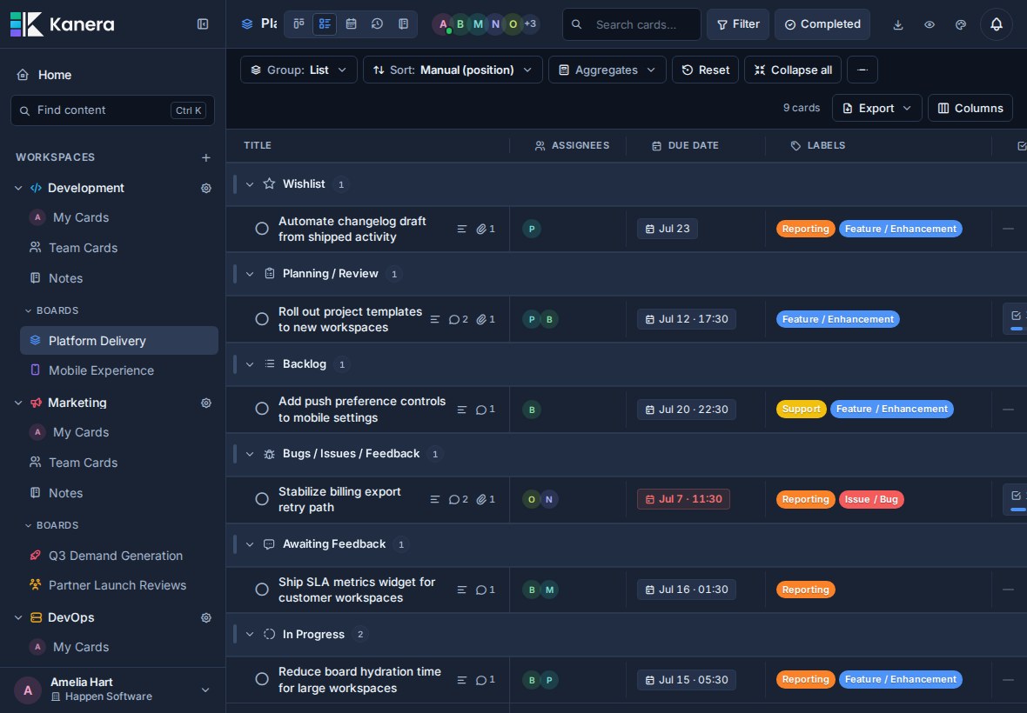This screenshot has width=1027, height=713.
Task: Open Mobile Experience board
Action: [119, 370]
